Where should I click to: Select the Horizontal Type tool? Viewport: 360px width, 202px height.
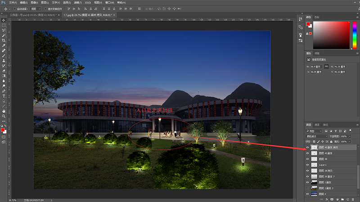click(4, 96)
